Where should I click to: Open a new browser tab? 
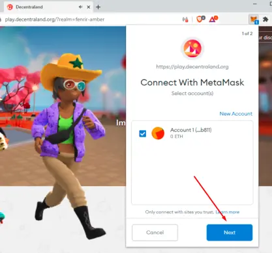point(98,7)
